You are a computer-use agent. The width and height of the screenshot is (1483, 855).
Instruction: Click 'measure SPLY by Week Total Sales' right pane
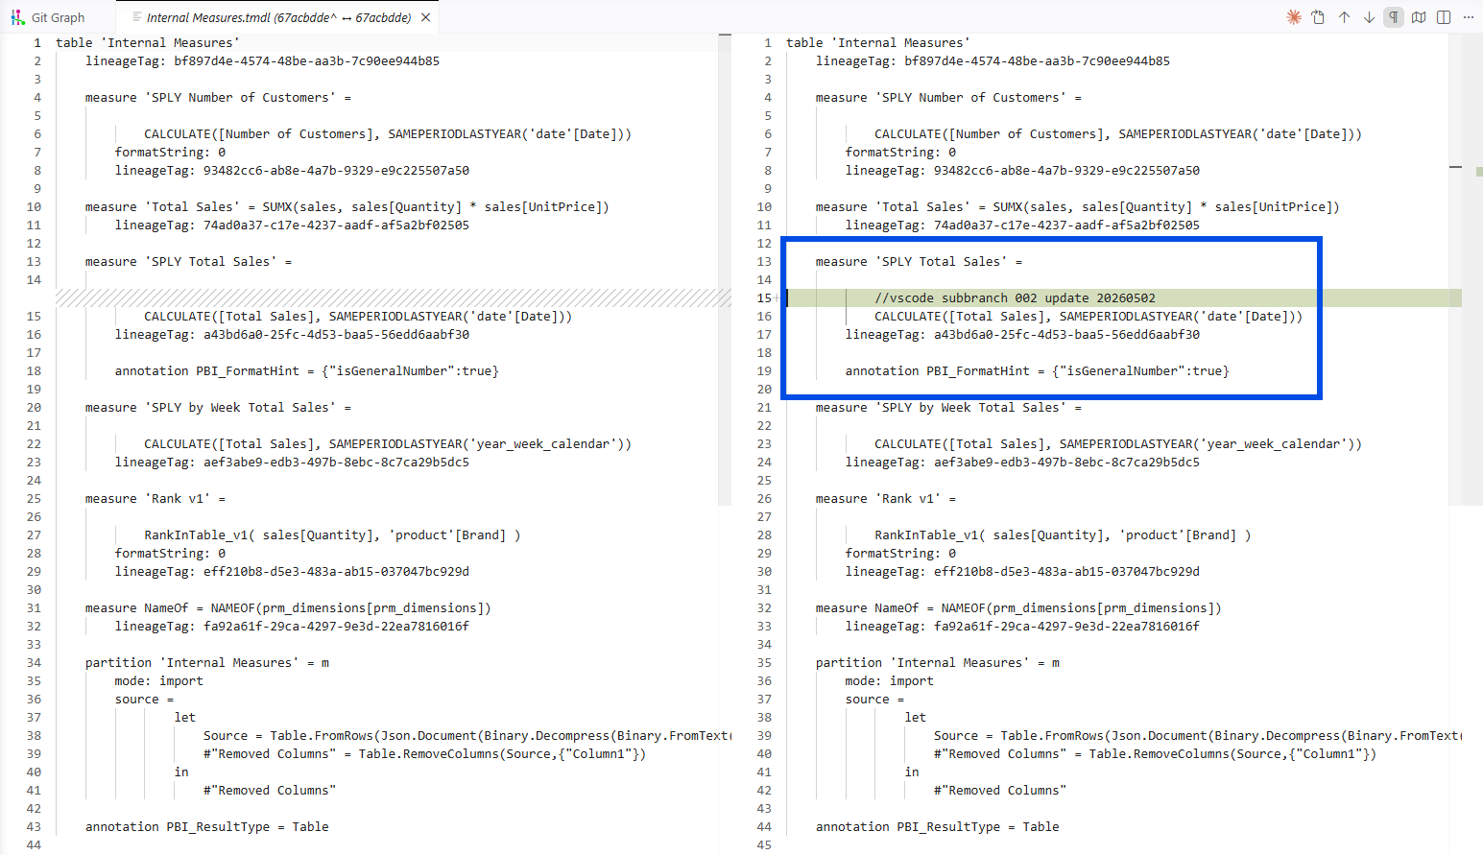point(948,408)
